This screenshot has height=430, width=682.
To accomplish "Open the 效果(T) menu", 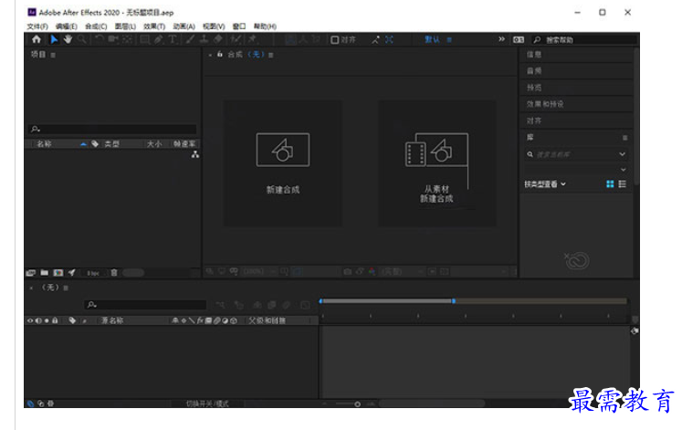I will pos(154,26).
